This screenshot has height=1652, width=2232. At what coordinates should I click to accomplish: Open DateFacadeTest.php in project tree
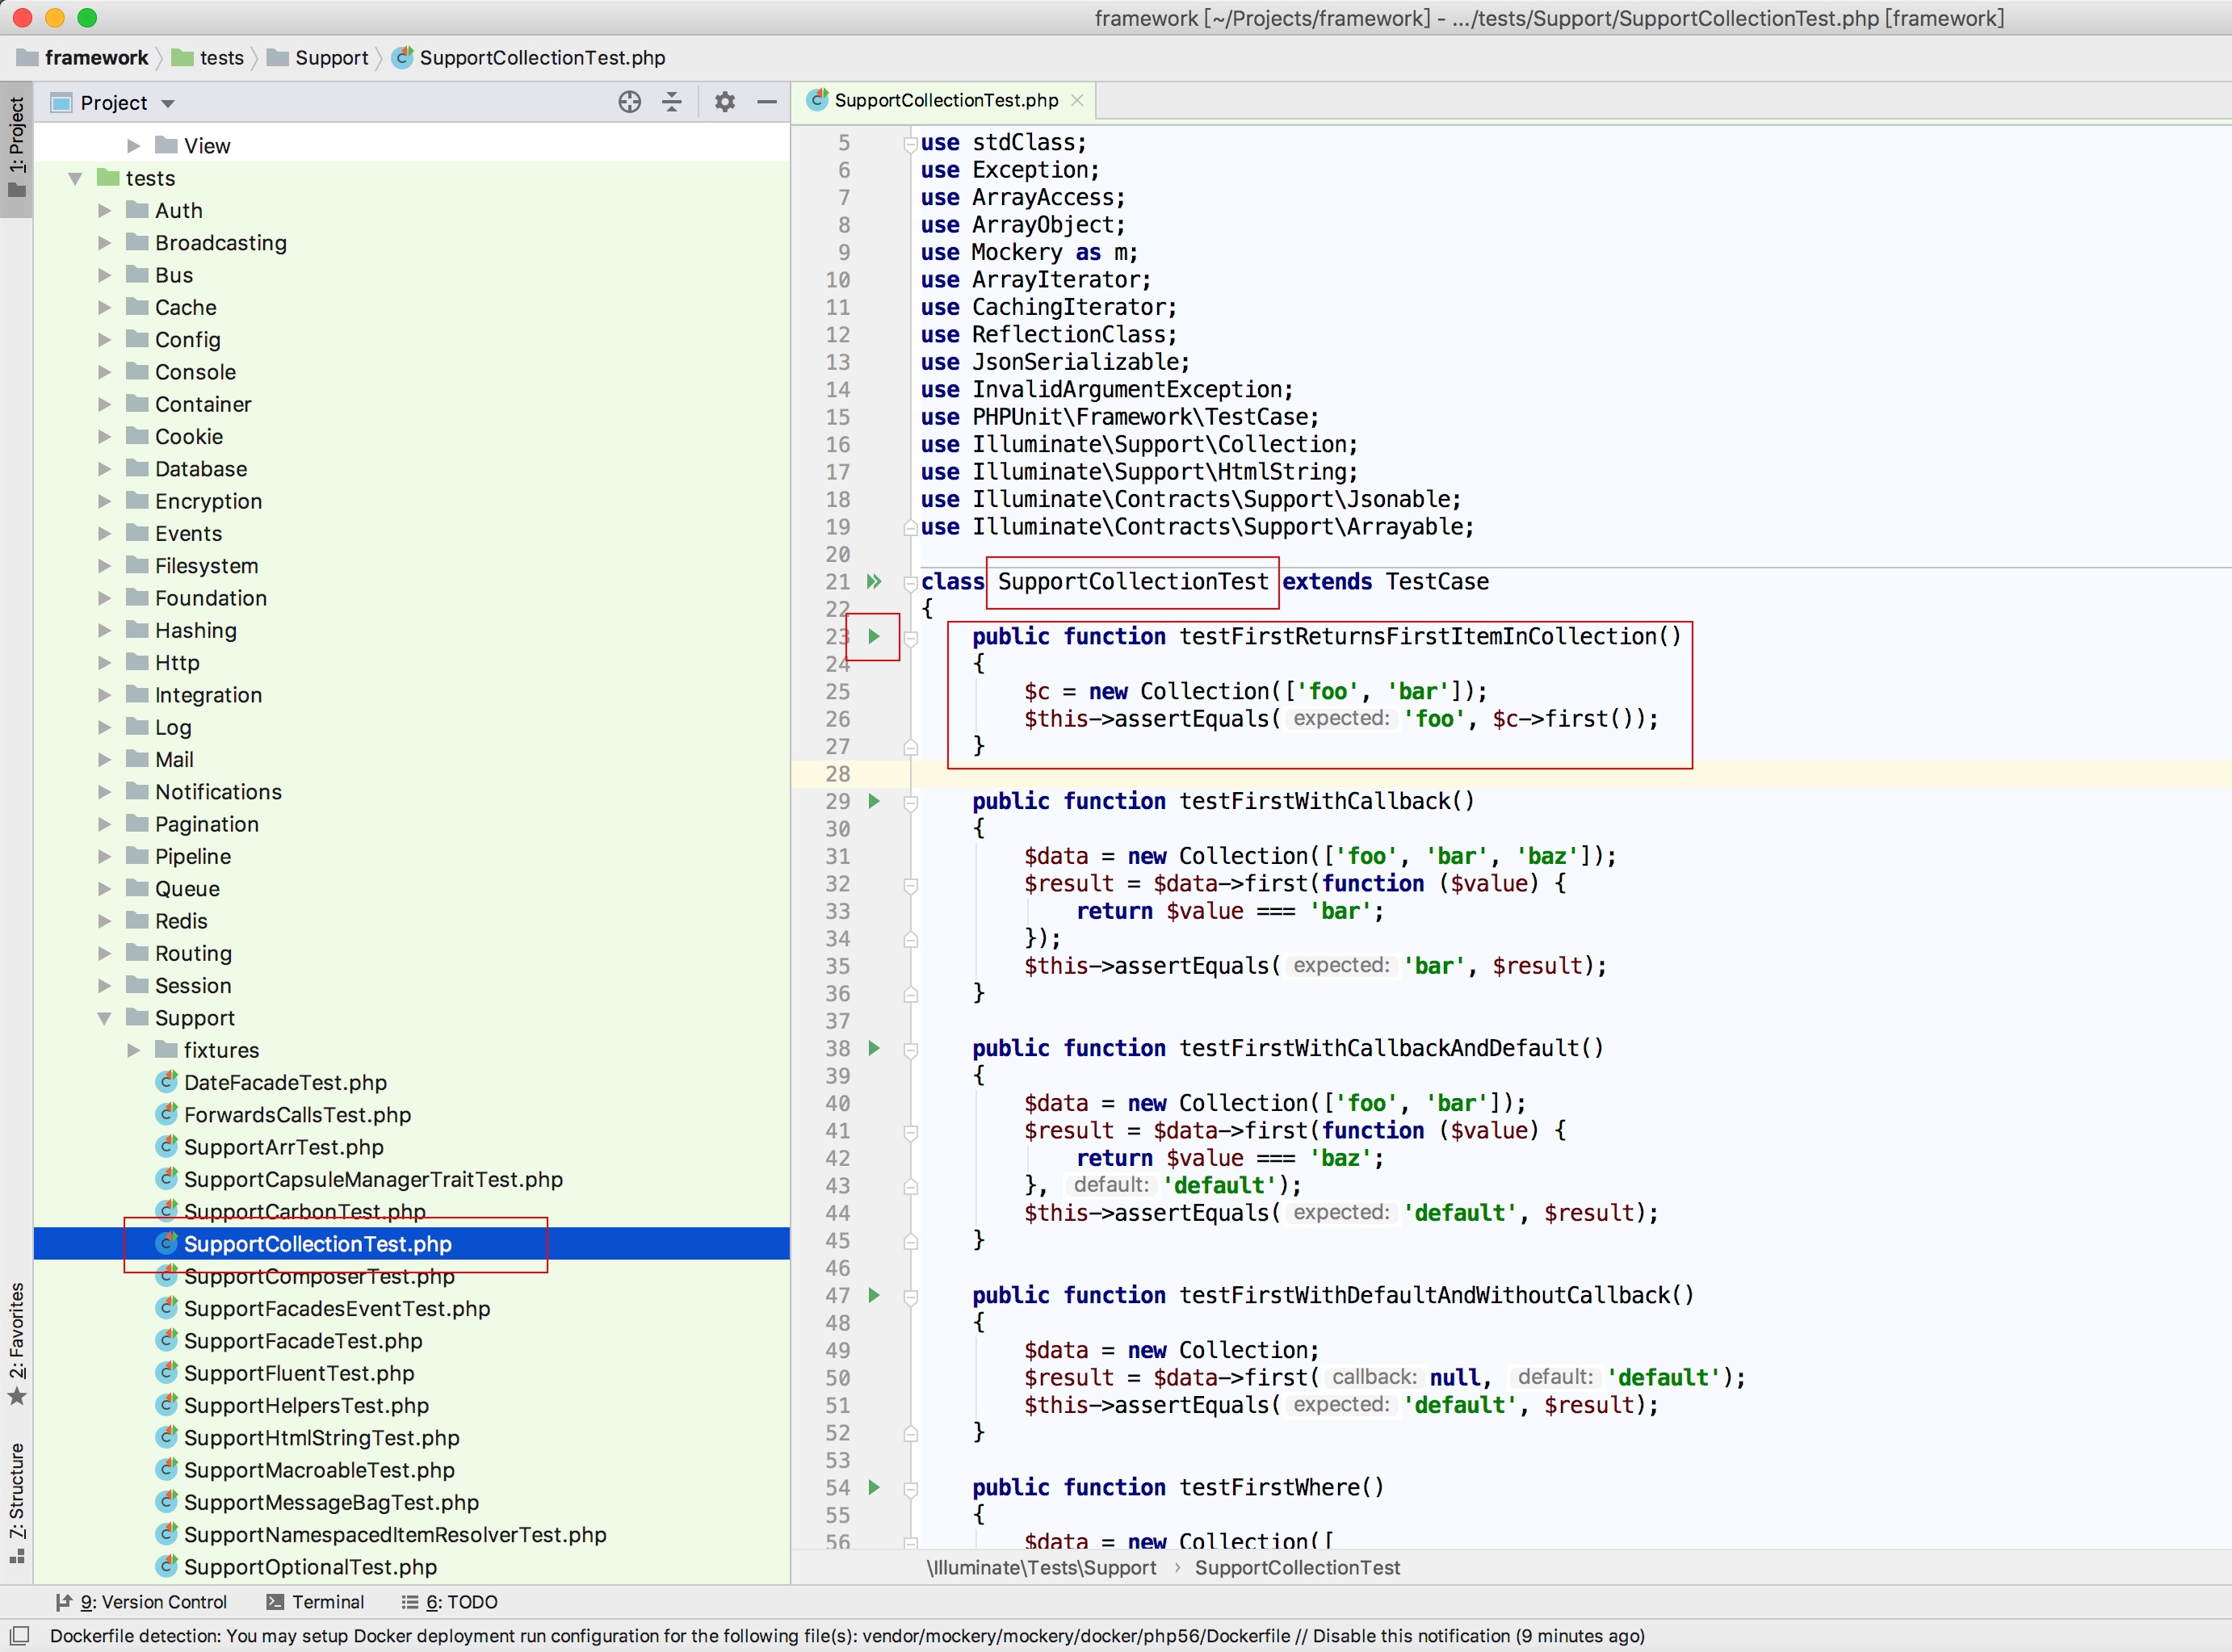(285, 1082)
